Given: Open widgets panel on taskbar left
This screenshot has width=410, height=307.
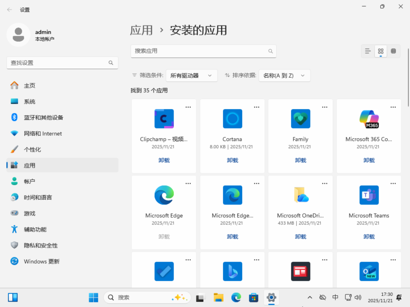Looking at the screenshot, I should coord(13,298).
